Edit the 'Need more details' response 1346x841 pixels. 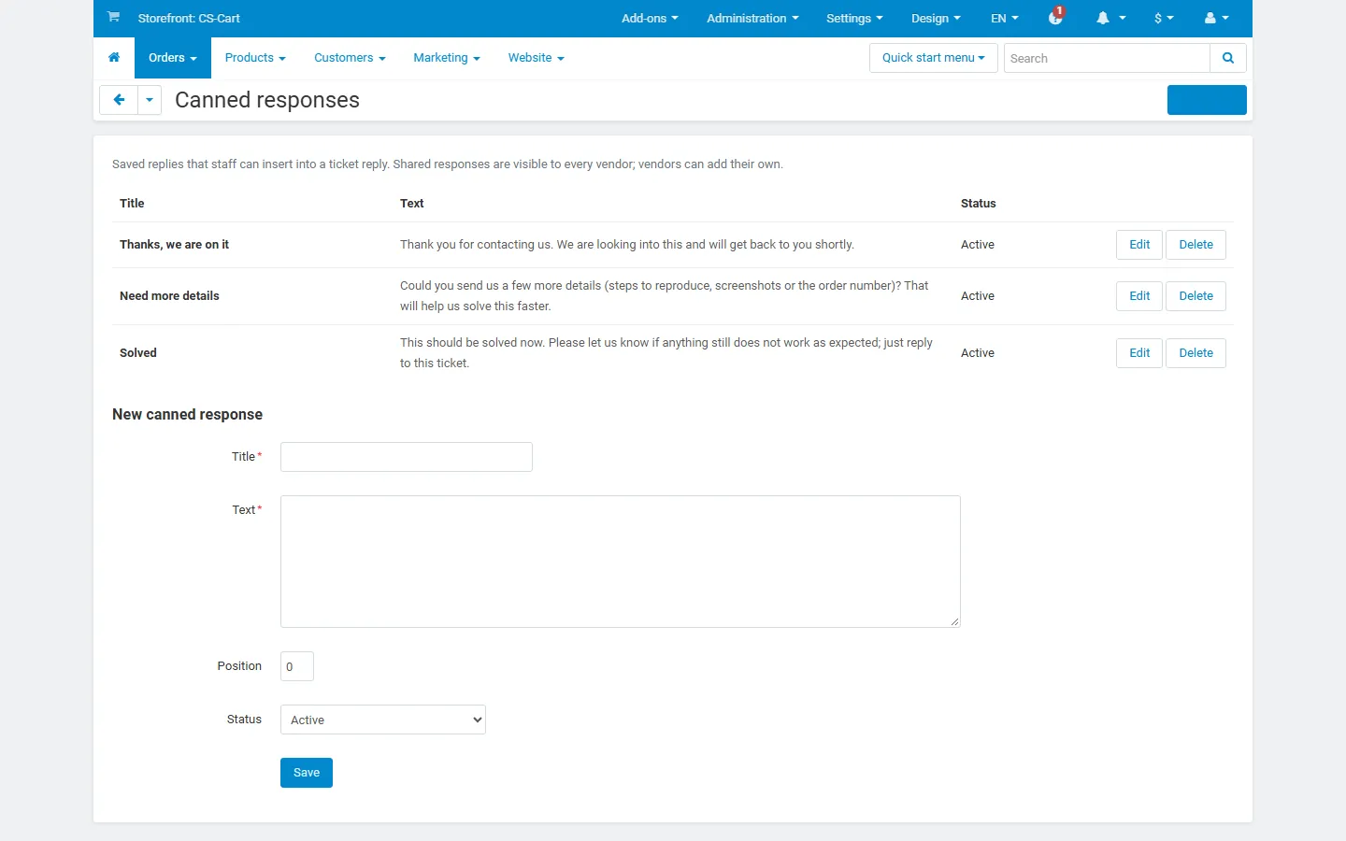click(x=1139, y=296)
